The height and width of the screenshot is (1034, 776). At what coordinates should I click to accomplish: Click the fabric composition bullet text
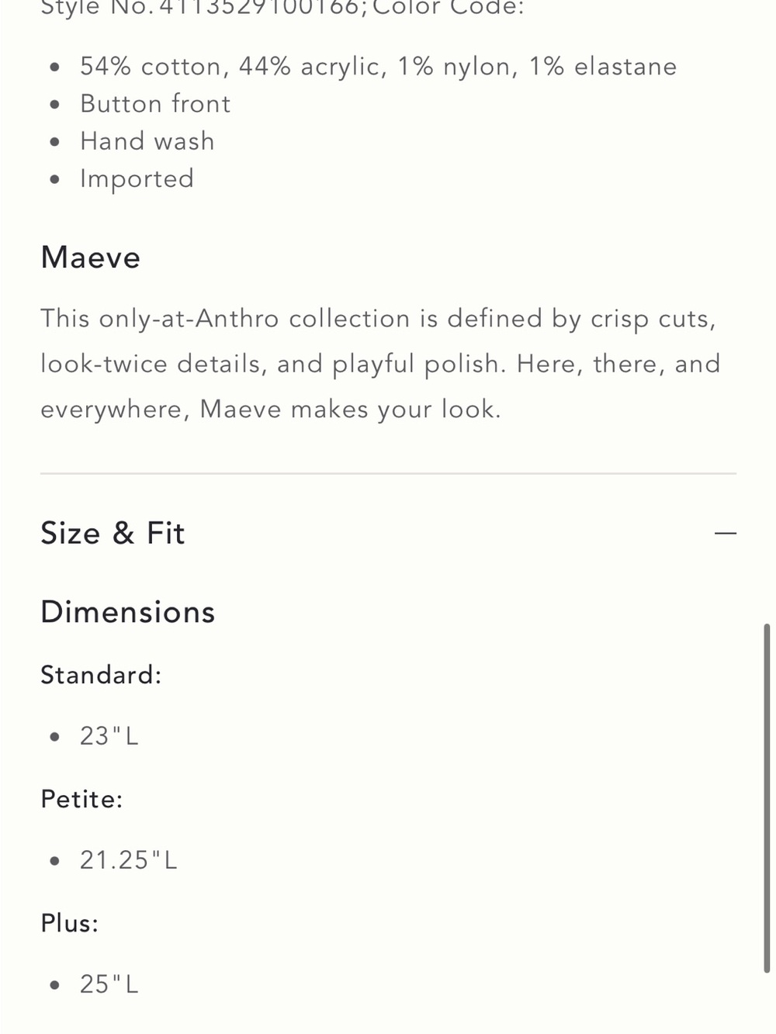click(379, 67)
